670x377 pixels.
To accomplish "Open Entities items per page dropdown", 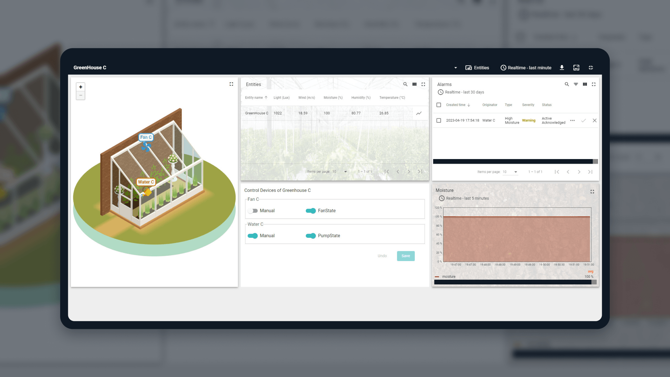I will (340, 172).
